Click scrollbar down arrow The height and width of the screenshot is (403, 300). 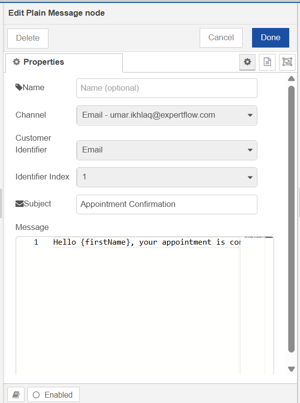[x=291, y=369]
